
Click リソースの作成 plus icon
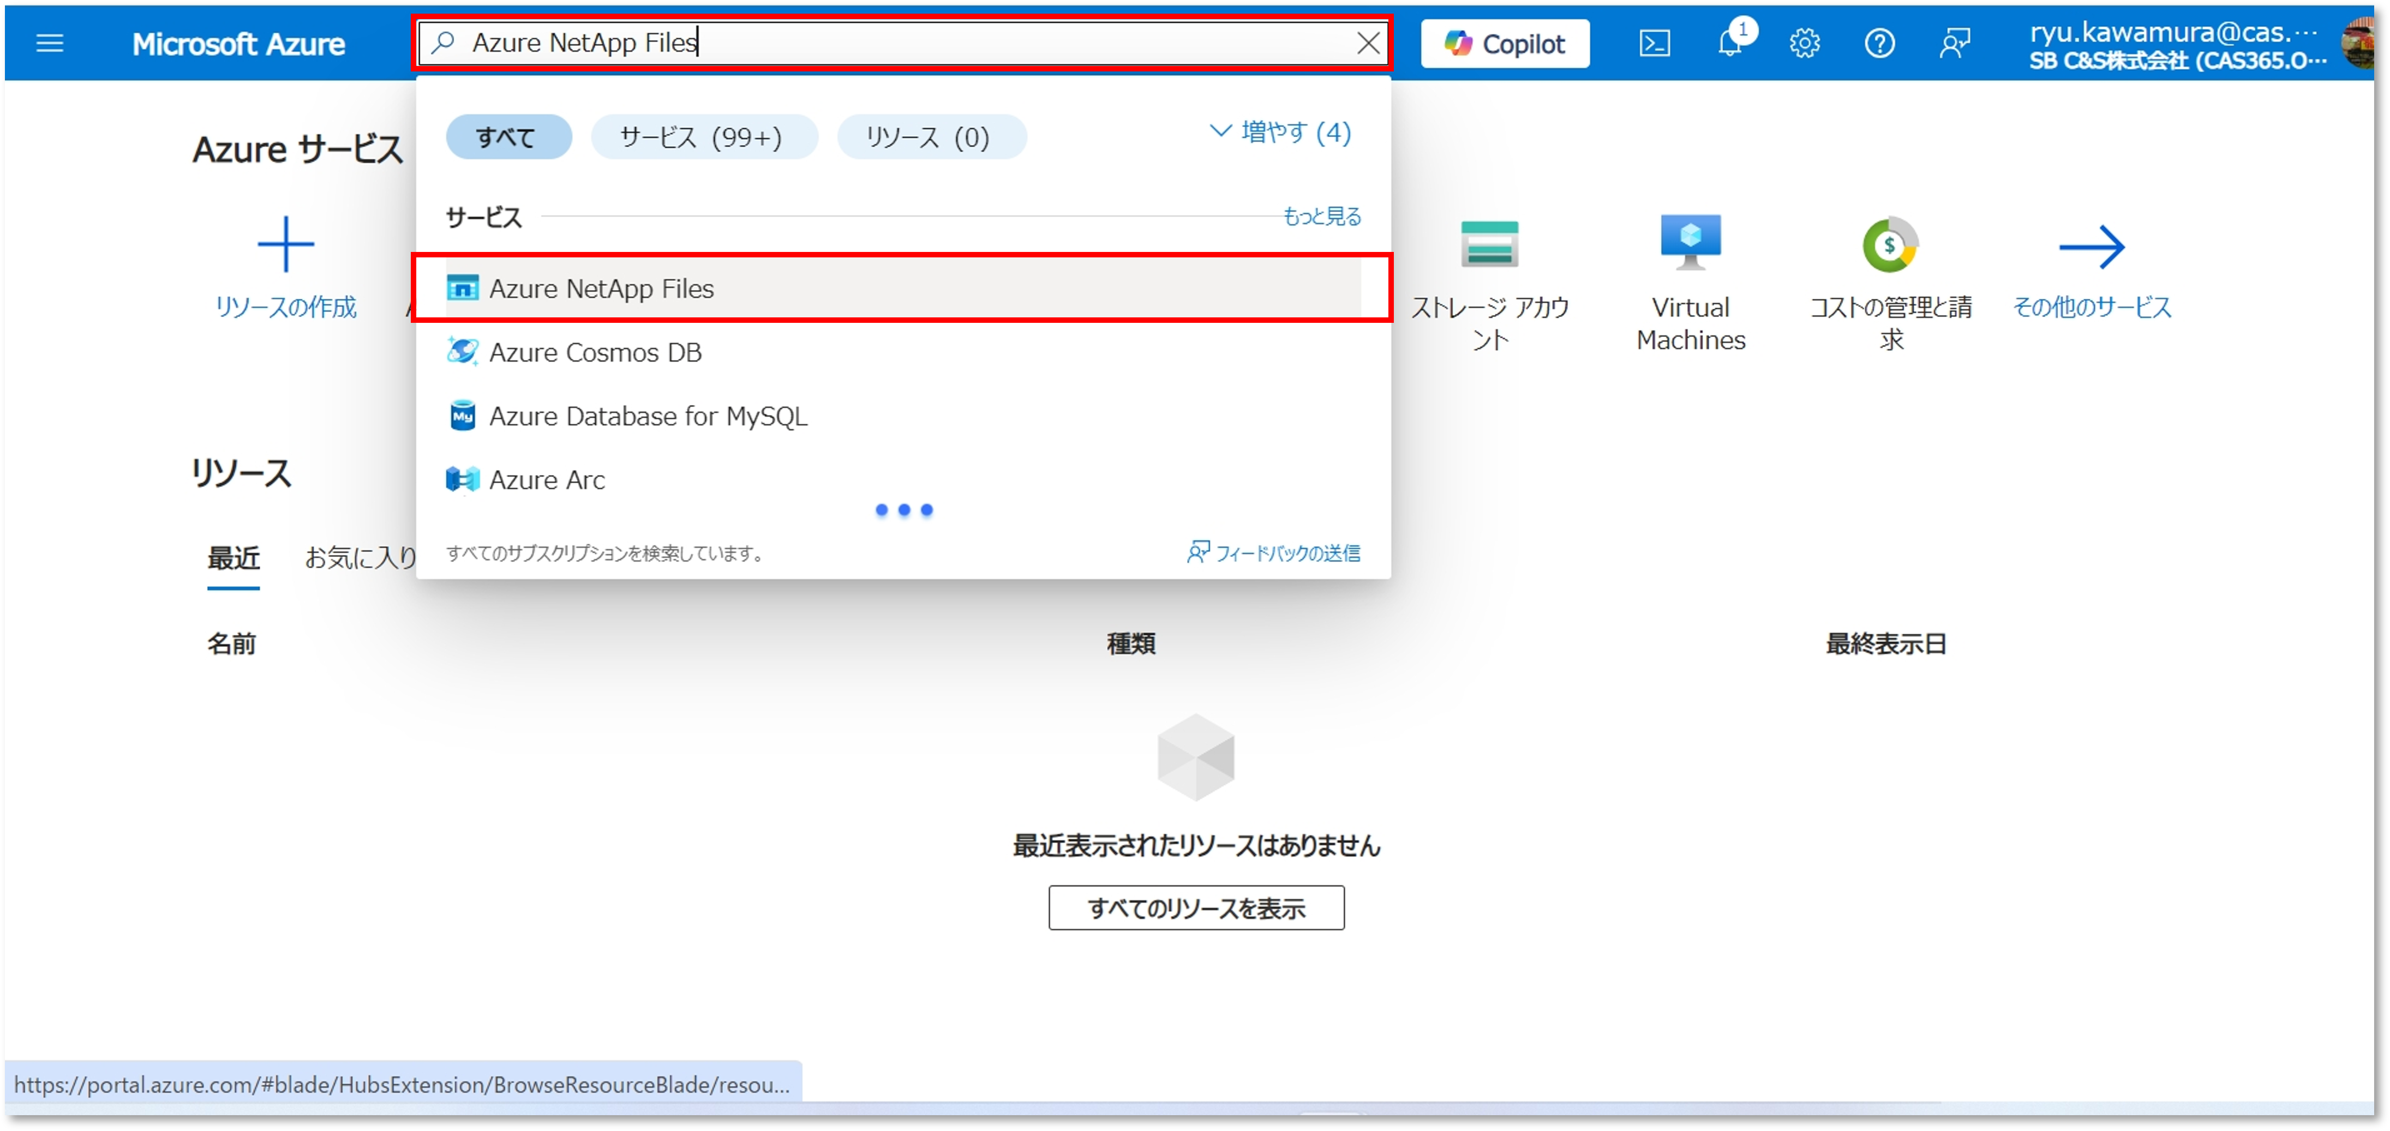286,245
